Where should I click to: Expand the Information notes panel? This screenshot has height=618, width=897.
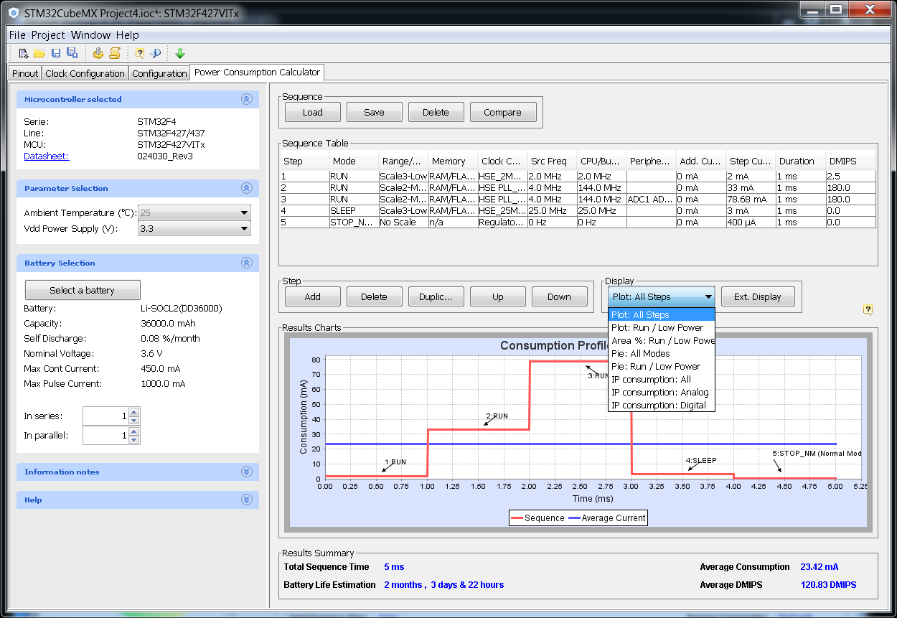pyautogui.click(x=246, y=472)
